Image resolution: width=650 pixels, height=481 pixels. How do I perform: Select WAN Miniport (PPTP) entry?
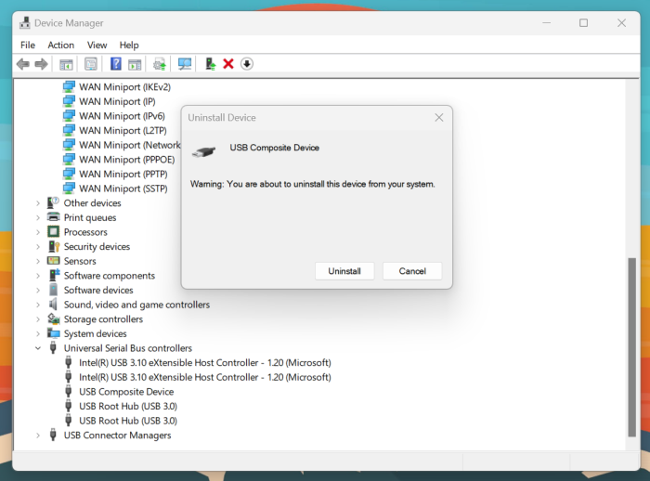click(x=123, y=174)
